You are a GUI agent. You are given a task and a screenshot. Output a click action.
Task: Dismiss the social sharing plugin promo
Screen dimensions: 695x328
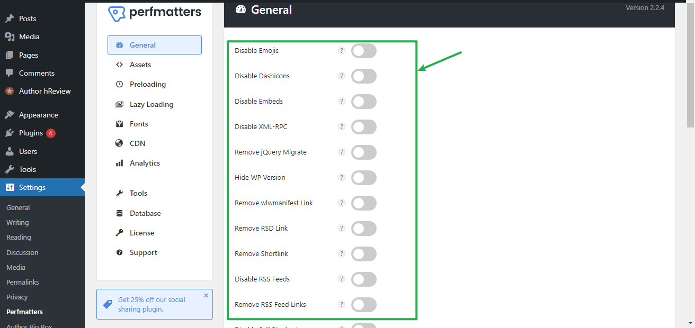pyautogui.click(x=206, y=295)
